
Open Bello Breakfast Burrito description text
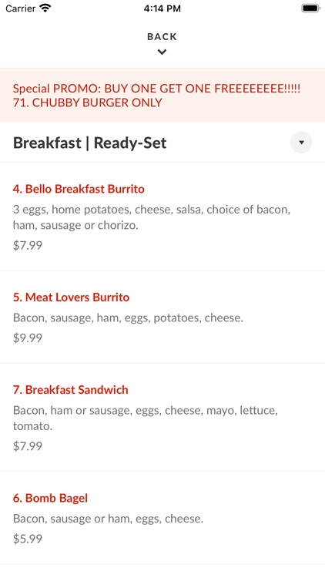click(152, 217)
